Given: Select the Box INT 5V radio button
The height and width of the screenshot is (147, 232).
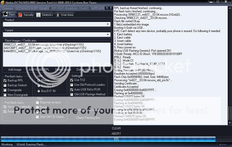Looking at the screenshot, I should point(39,86).
